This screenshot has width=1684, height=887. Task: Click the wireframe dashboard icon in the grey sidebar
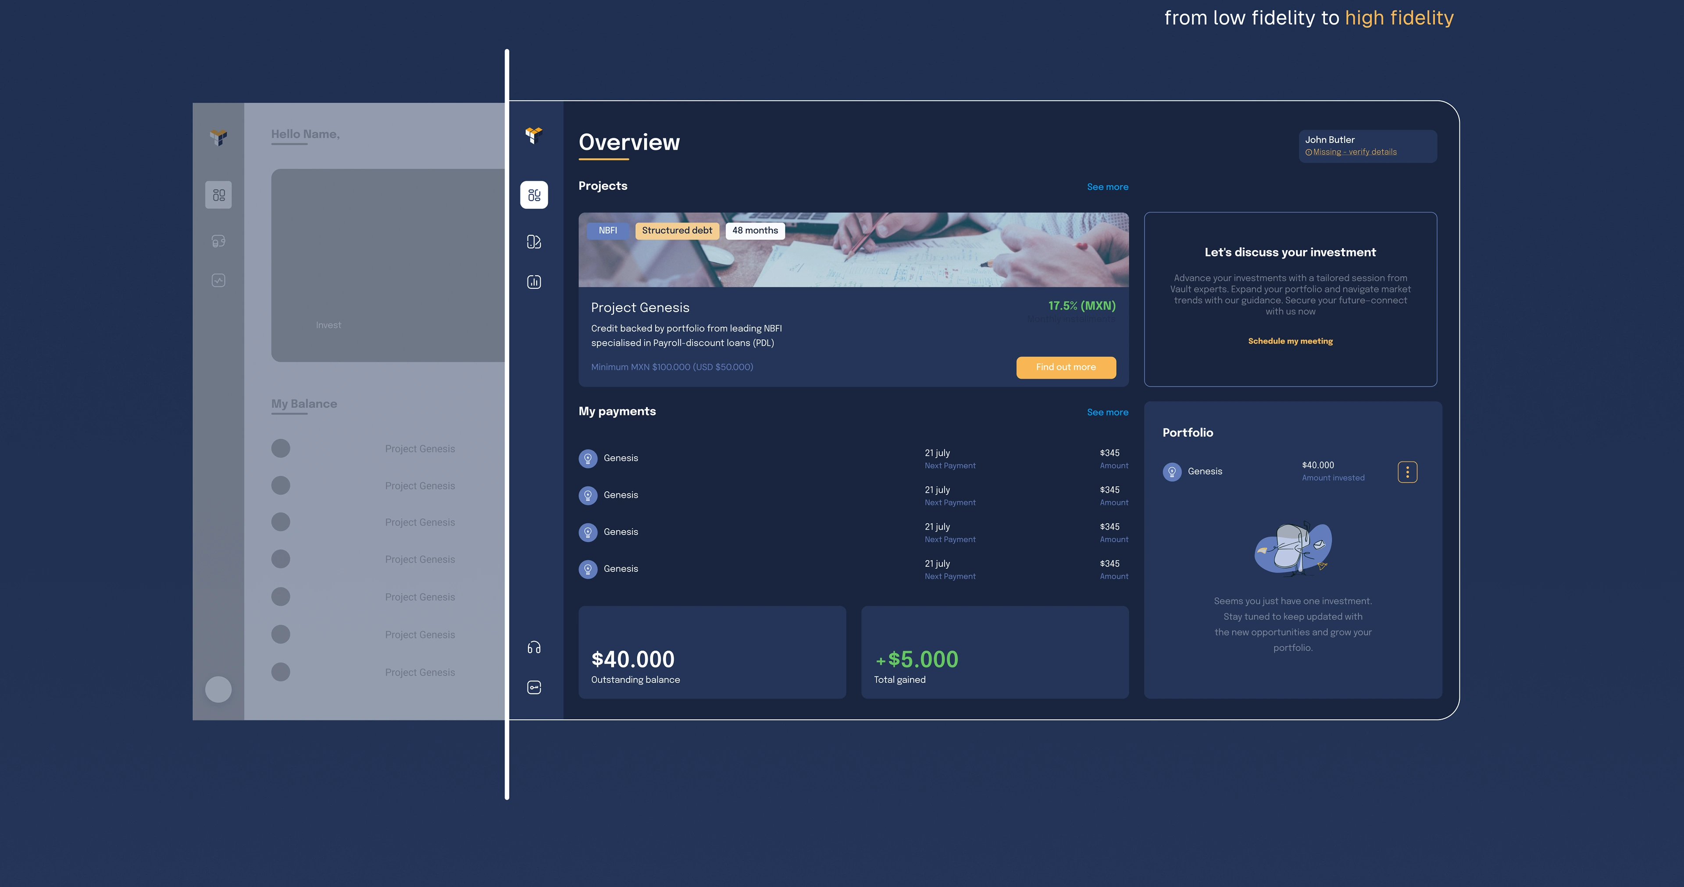point(218,195)
